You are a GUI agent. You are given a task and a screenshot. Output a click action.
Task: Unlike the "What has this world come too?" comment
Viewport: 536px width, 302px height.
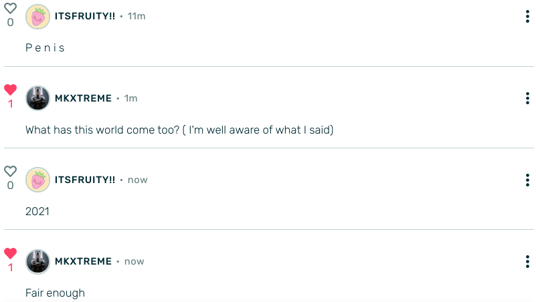pos(10,90)
